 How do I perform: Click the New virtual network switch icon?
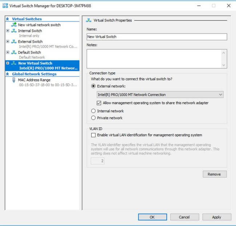(x=14, y=25)
